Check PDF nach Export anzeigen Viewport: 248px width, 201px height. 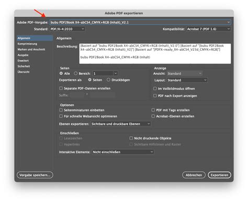pos(155,96)
